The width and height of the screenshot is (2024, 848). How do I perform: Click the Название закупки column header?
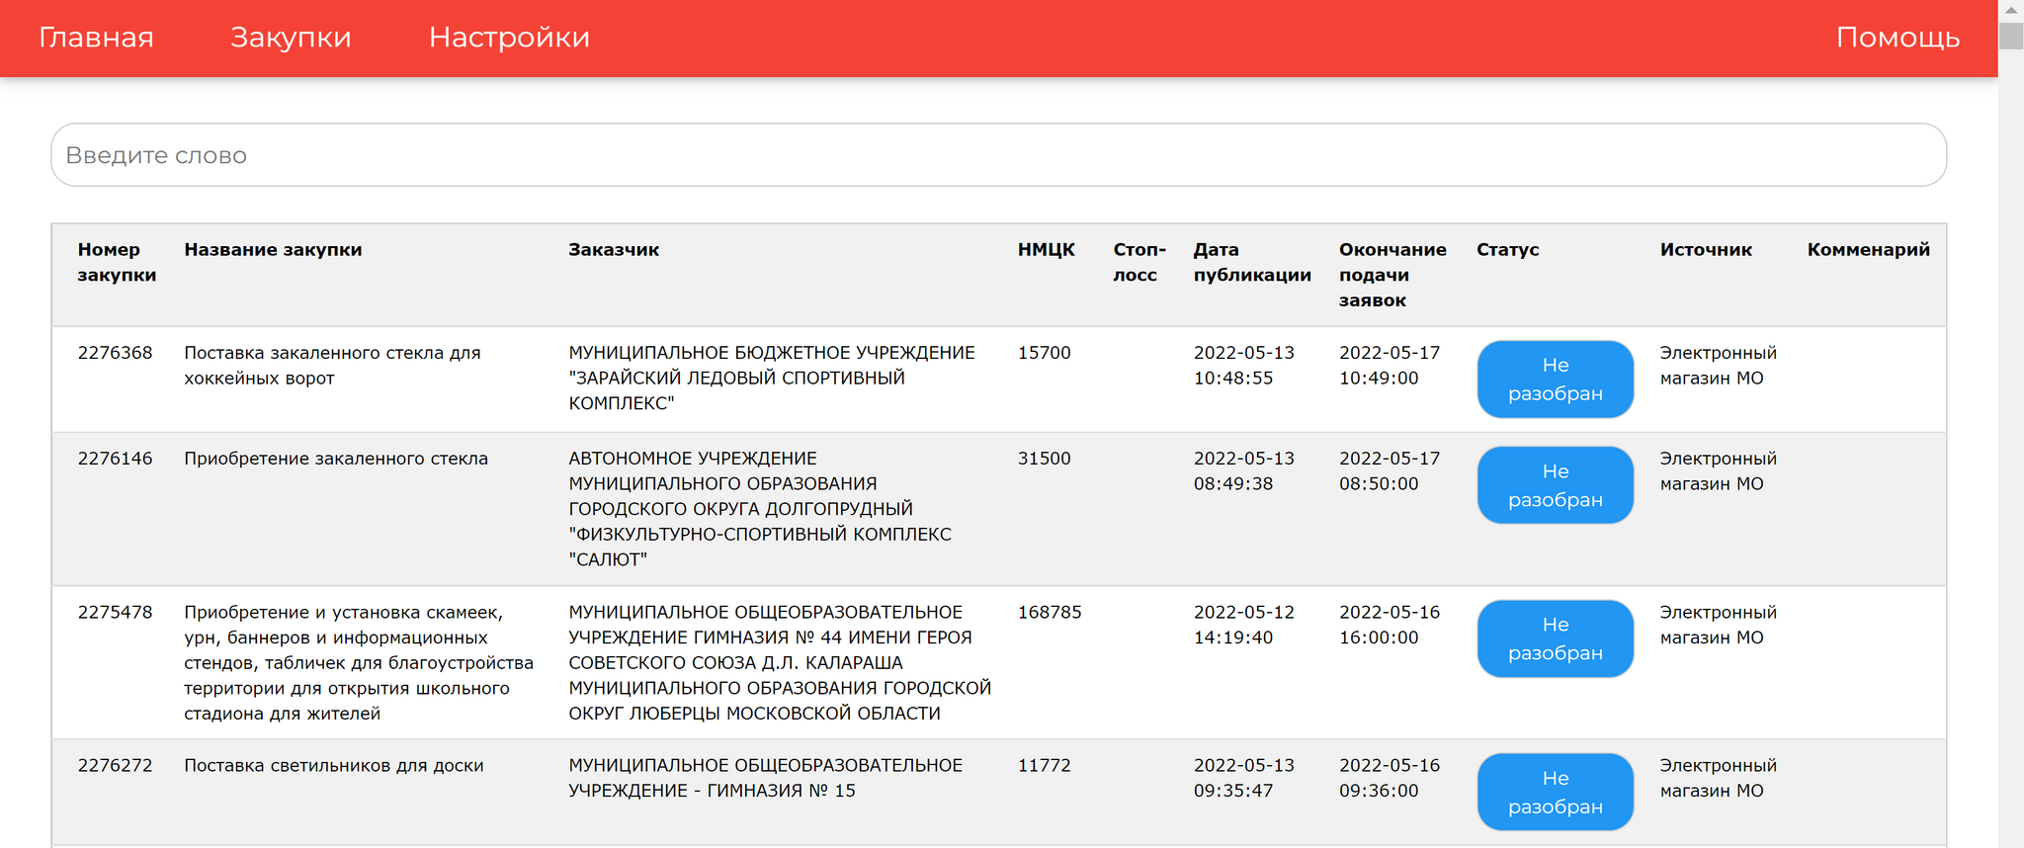[273, 250]
